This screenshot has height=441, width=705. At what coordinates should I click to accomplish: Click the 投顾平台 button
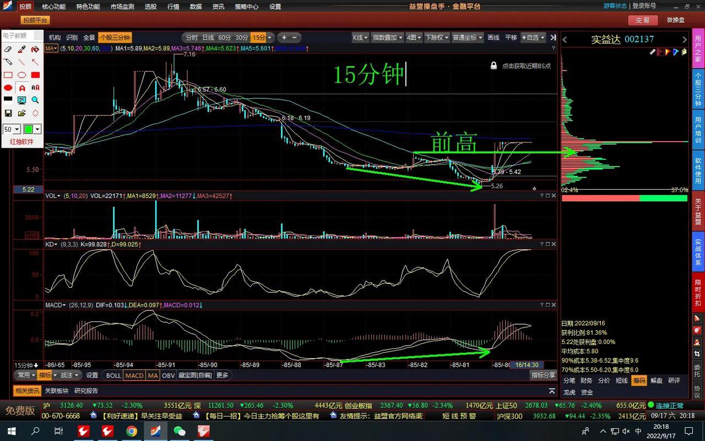pos(35,20)
